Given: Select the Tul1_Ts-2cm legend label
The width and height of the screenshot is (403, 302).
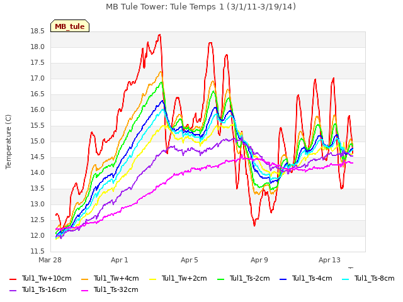Looking at the screenshot, I should pos(250,278).
